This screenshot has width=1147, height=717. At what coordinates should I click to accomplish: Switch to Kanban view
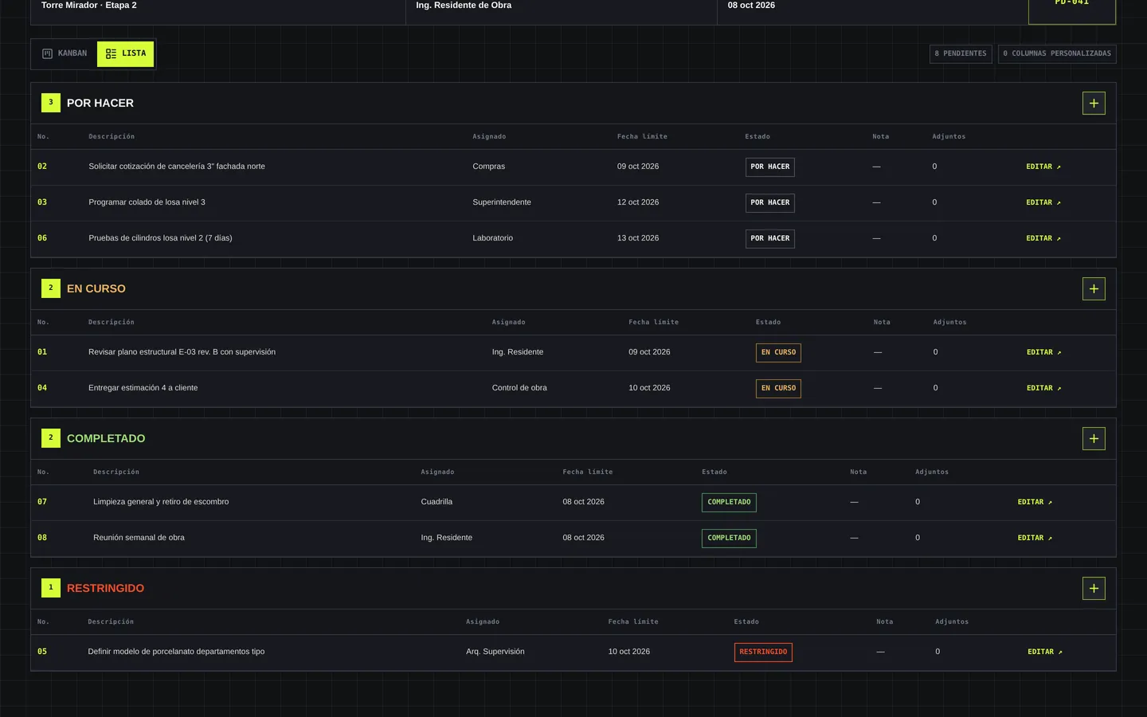tap(65, 54)
